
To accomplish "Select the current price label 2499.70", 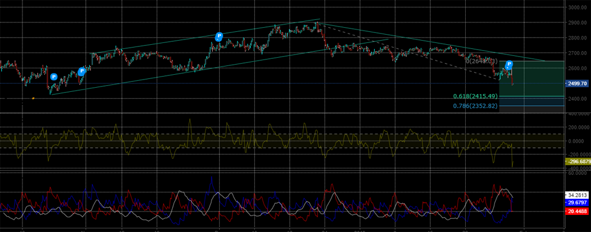I will tap(577, 84).
